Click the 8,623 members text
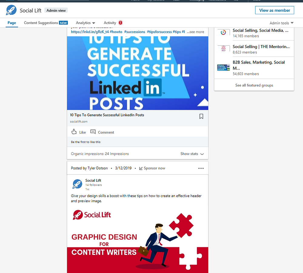The image size is (303, 273). [x=245, y=52]
